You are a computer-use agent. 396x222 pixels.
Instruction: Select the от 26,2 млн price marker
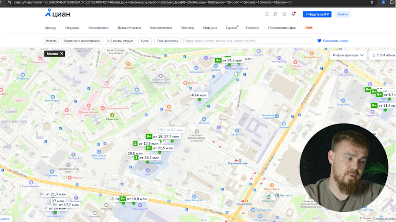[147, 158]
